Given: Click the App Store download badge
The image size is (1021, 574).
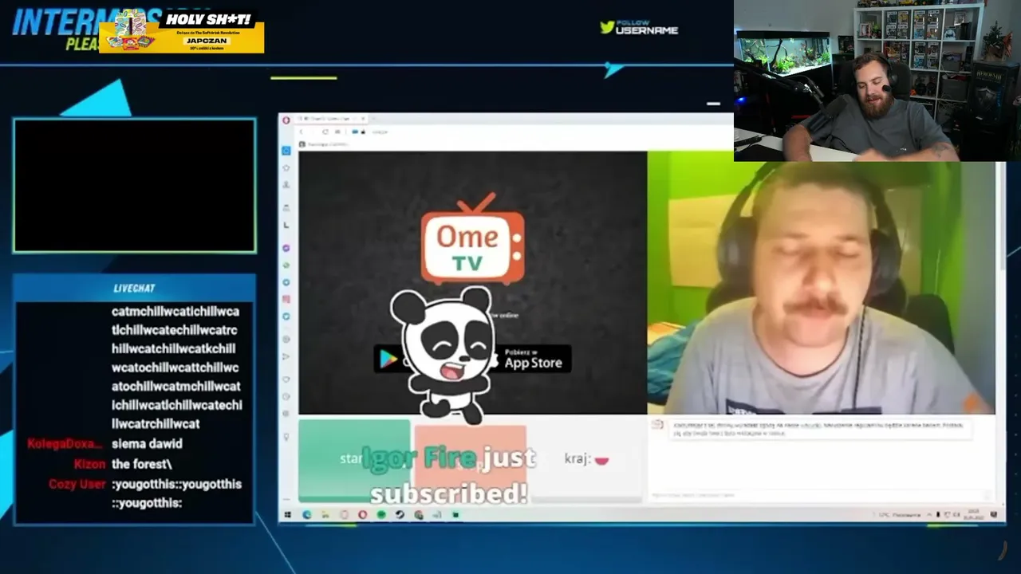Looking at the screenshot, I should pyautogui.click(x=533, y=359).
